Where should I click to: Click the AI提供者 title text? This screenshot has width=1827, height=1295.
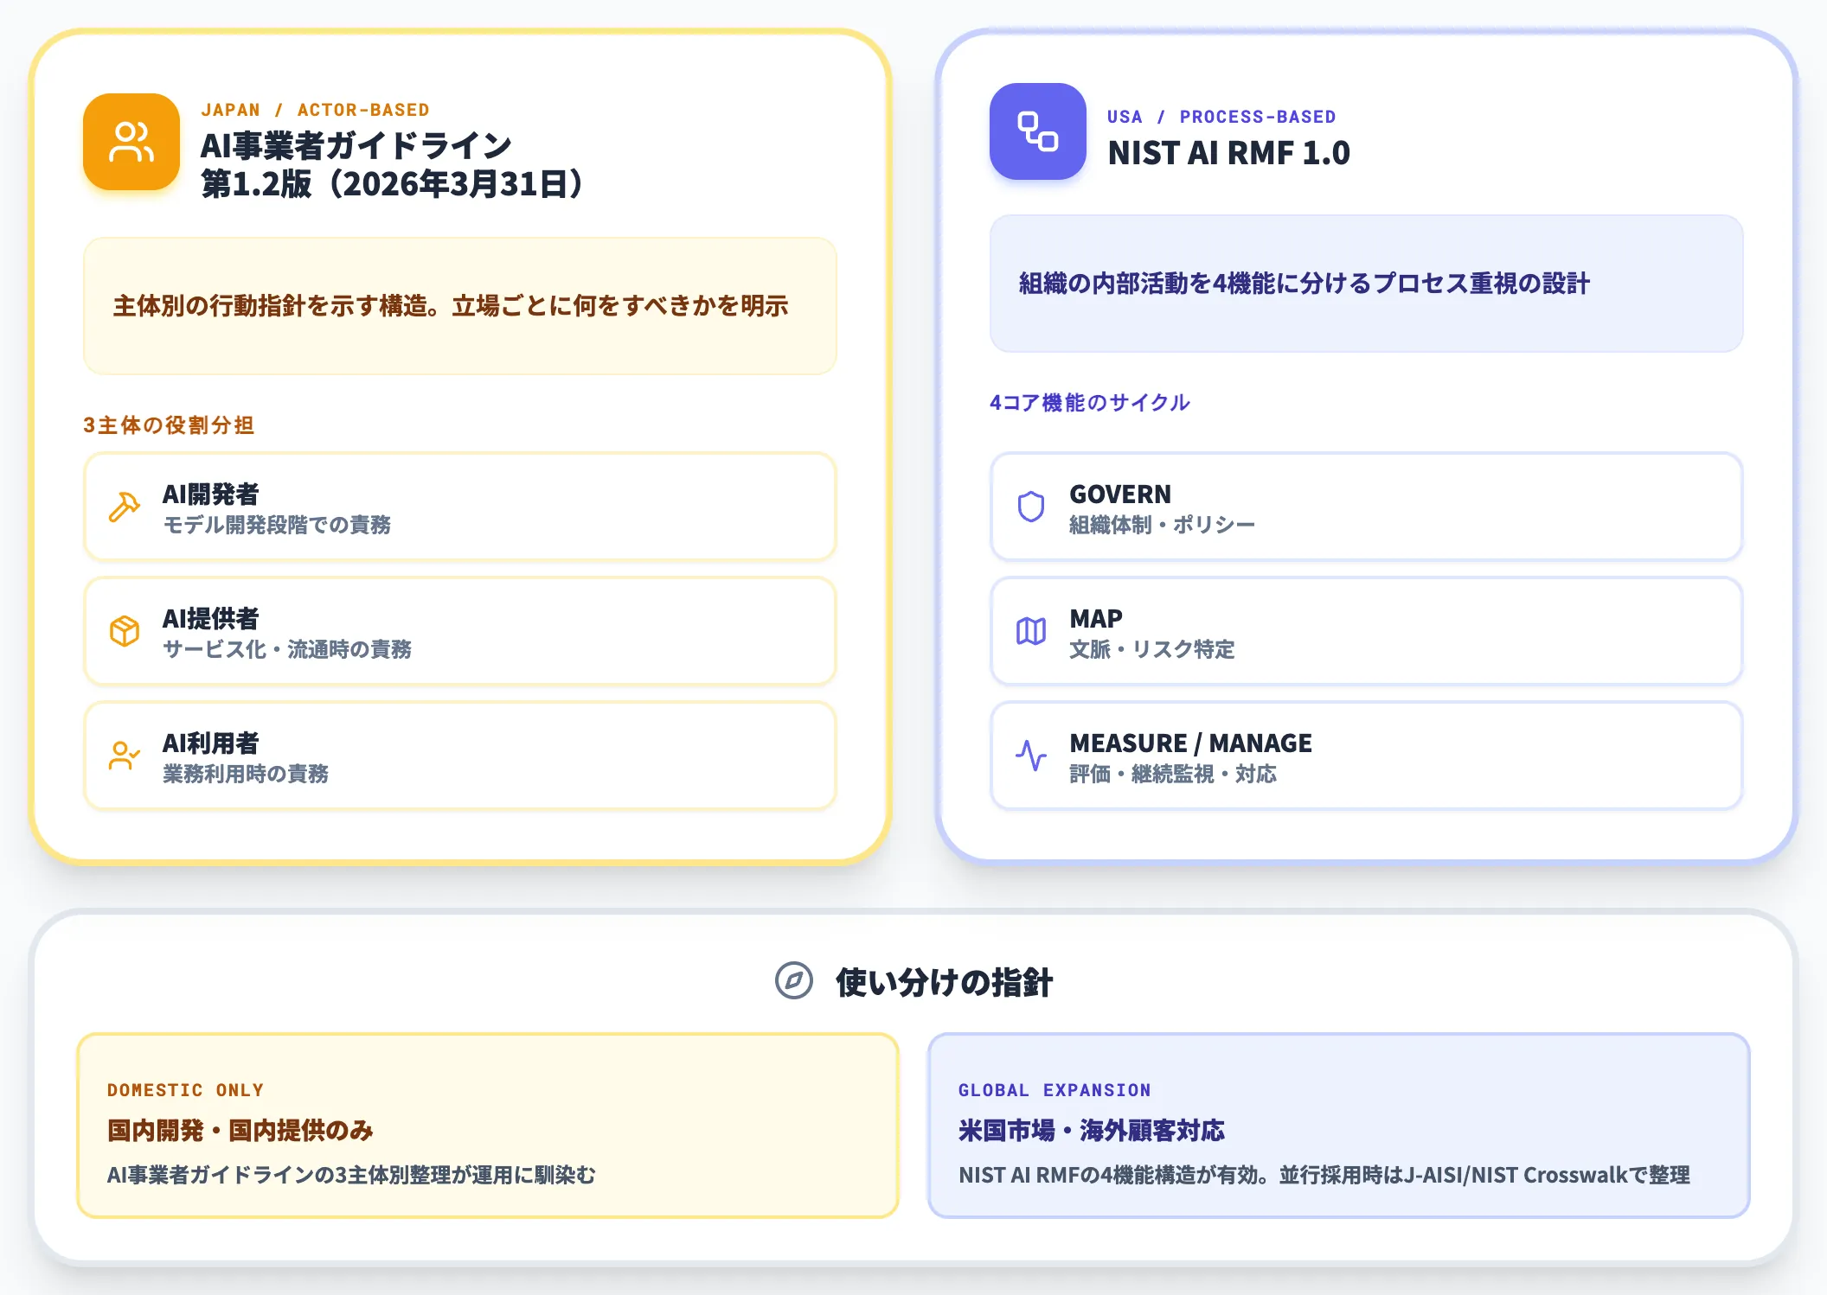[211, 619]
